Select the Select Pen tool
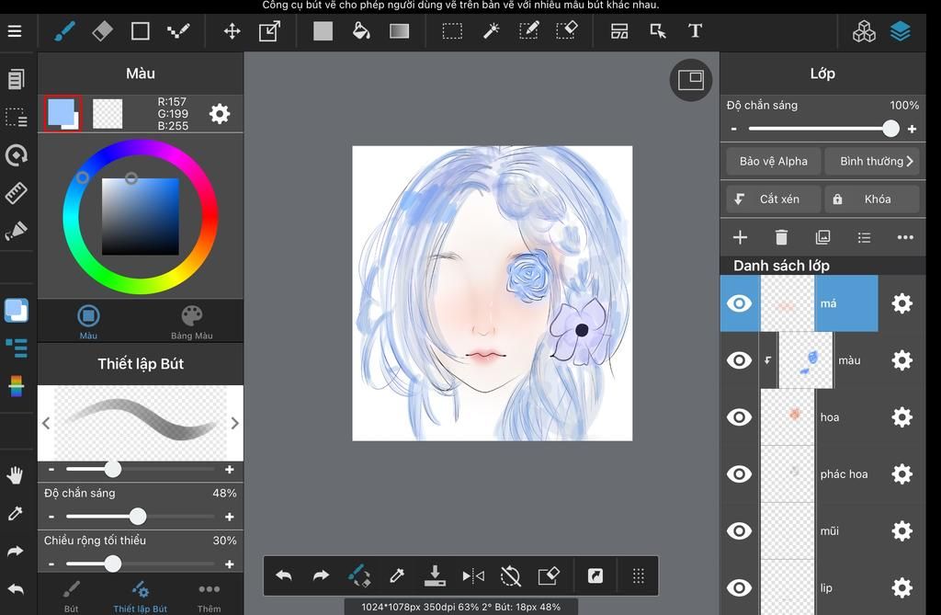This screenshot has height=615, width=941. click(x=528, y=31)
